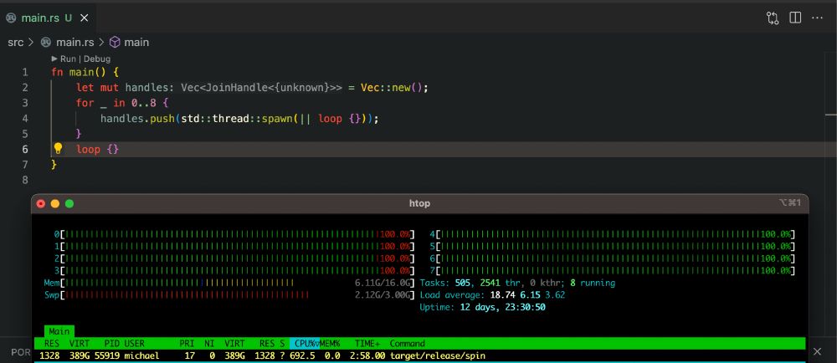Click the lightbulb code action on line 6

[x=59, y=149]
